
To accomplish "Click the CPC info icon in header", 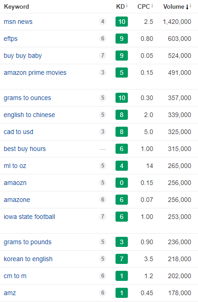I will click(x=152, y=6).
